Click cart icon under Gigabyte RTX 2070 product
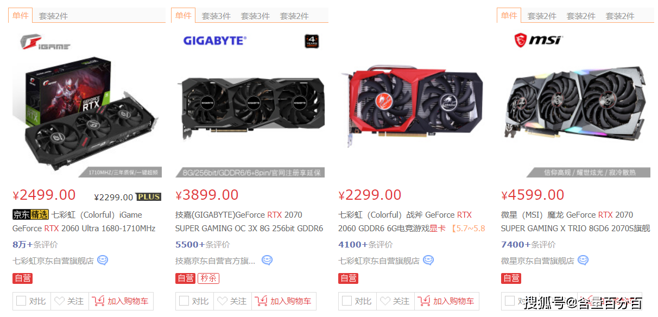Screen dimensions: 658x317 (261, 301)
